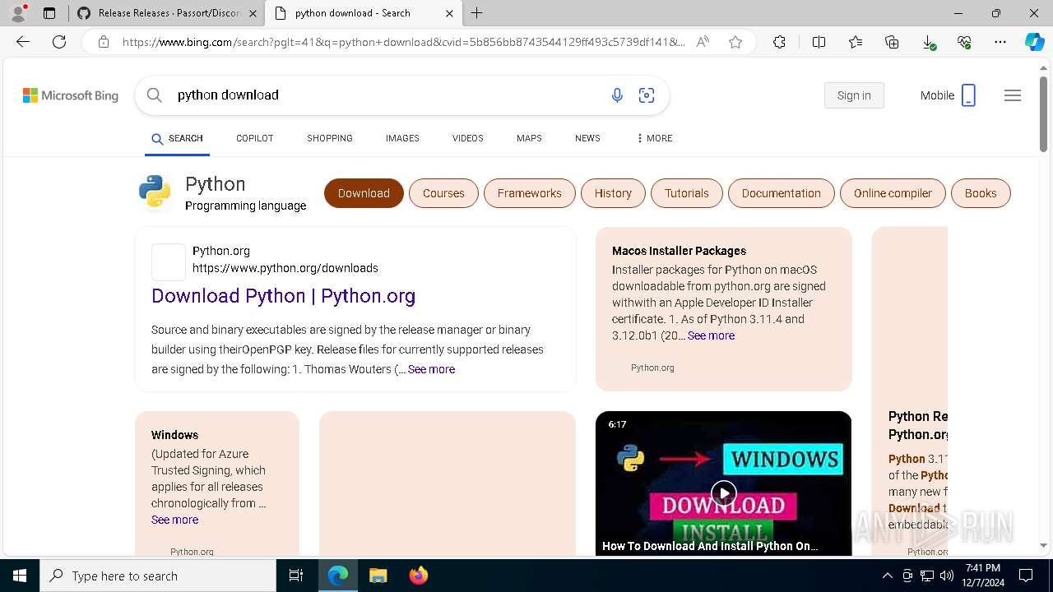Click the Read aloud icon
1053x592 pixels.
(703, 42)
